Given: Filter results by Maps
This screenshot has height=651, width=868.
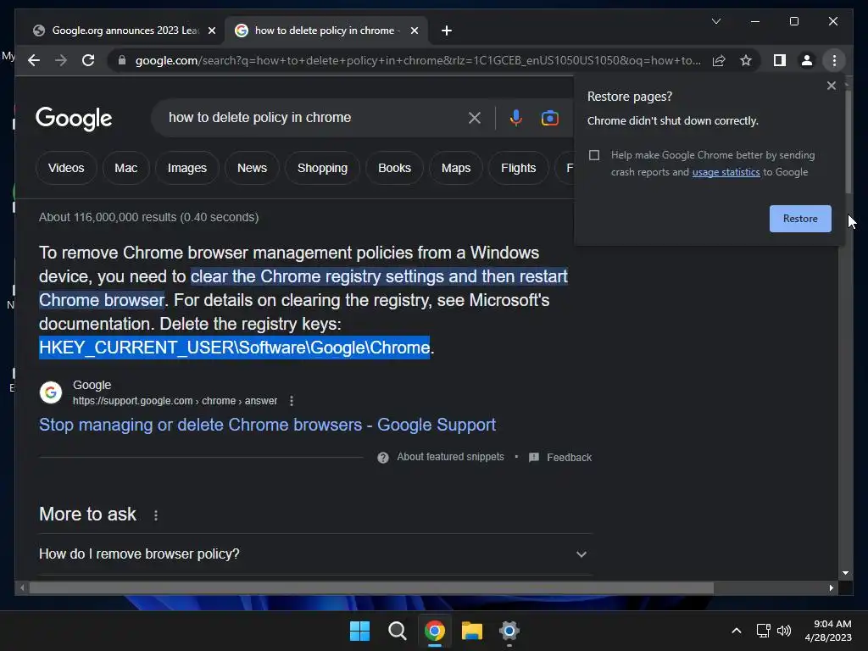Looking at the screenshot, I should (x=455, y=169).
